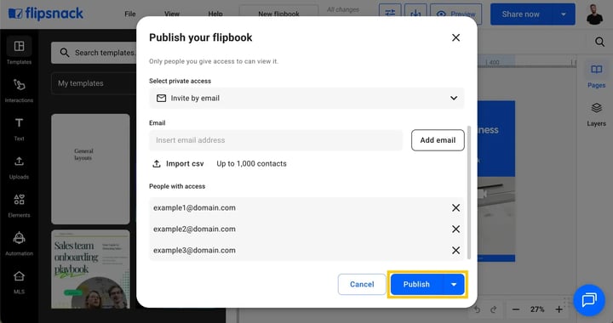Screen dimensions: 613x323
Task: Select the Sales team onboarding playbook template
Action: [90, 269]
